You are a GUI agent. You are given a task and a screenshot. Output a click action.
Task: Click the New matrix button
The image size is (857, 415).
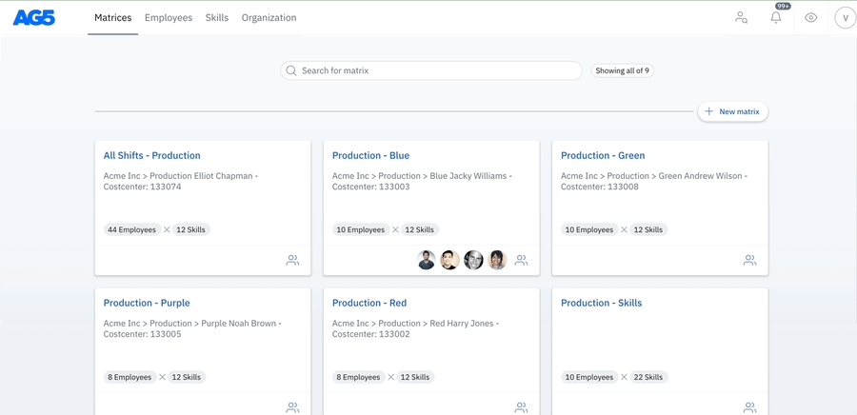[732, 111]
